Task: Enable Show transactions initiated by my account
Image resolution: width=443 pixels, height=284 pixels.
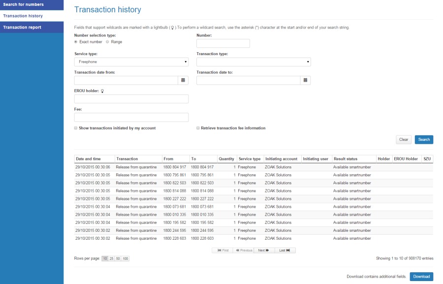Action: (76, 128)
